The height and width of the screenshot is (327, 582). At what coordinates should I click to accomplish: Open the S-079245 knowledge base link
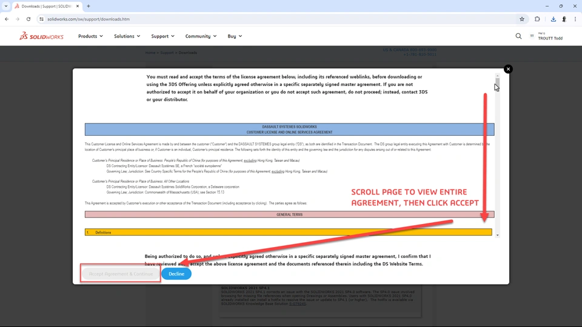pyautogui.click(x=297, y=303)
